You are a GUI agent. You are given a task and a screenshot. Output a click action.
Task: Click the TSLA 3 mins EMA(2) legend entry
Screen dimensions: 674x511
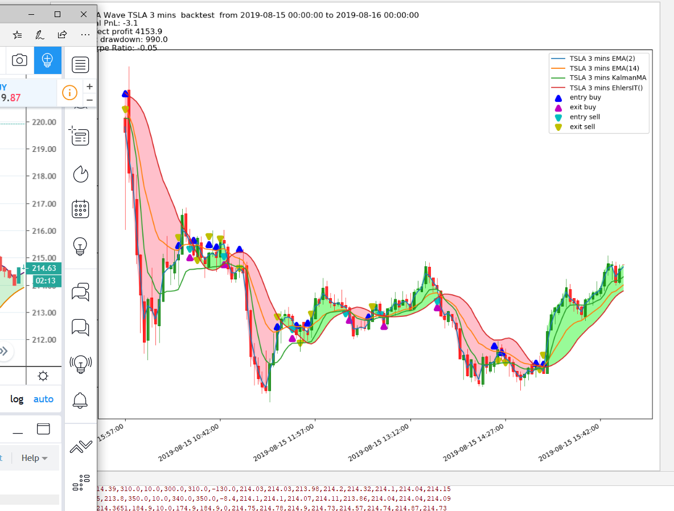tap(602, 59)
